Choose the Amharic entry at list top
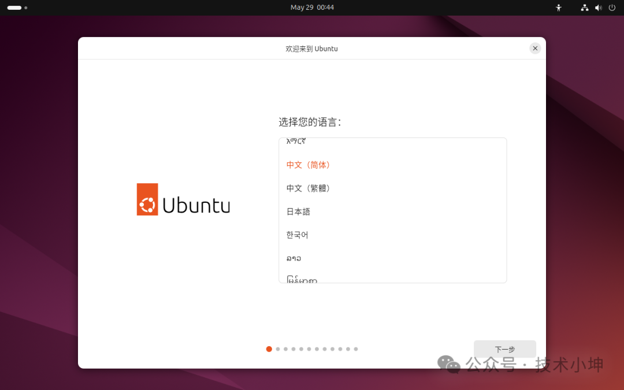This screenshot has width=624, height=390. [296, 142]
